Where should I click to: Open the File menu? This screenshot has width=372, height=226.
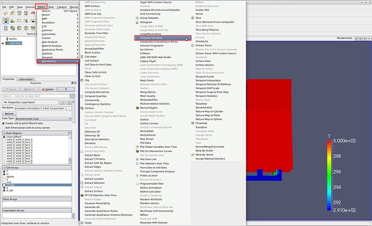pos(4,7)
